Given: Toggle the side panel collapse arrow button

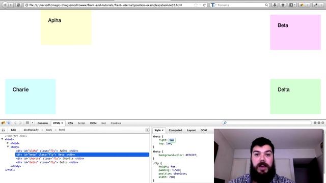Looking at the screenshot, I should point(147,130).
